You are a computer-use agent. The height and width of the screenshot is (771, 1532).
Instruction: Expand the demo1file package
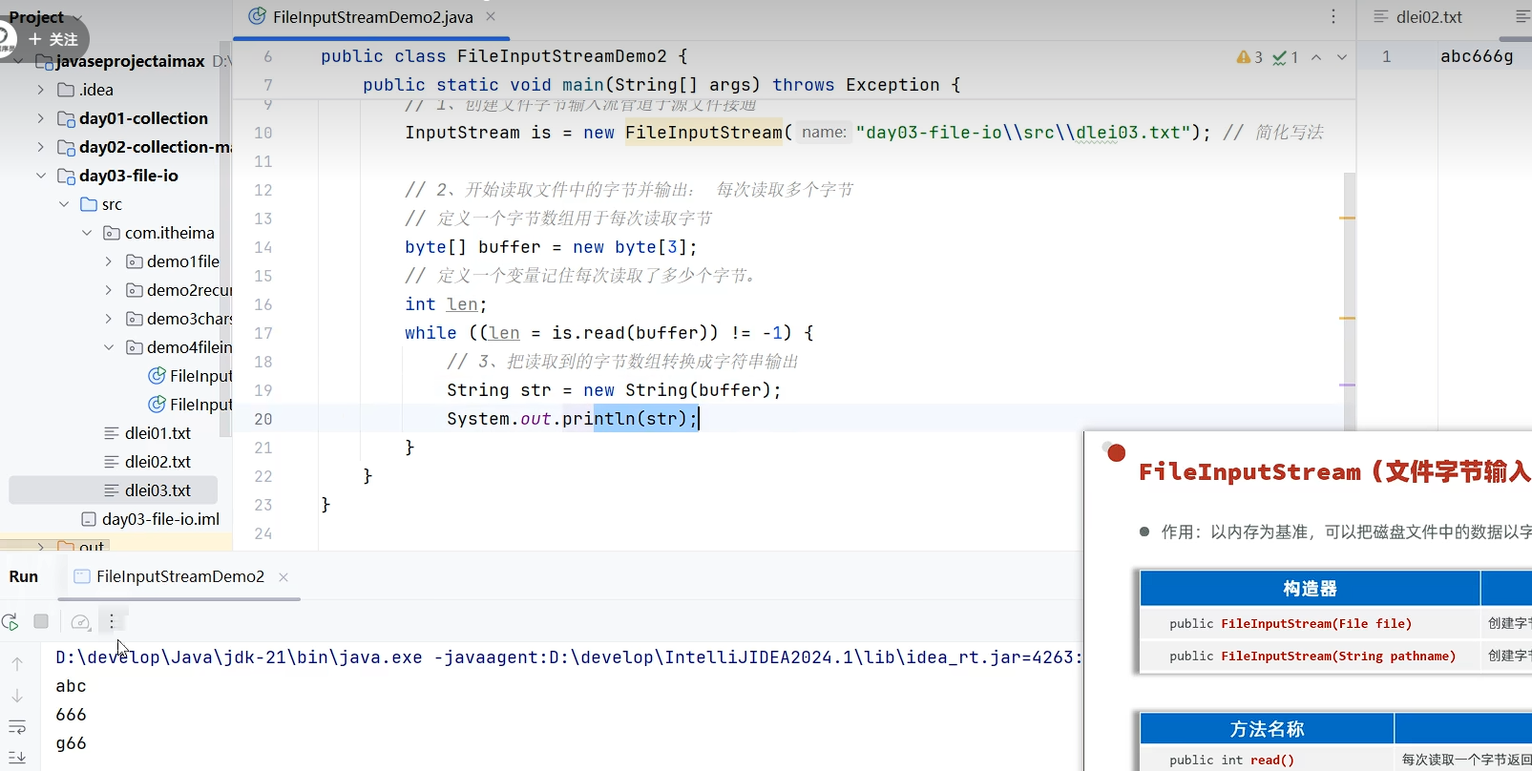point(109,261)
